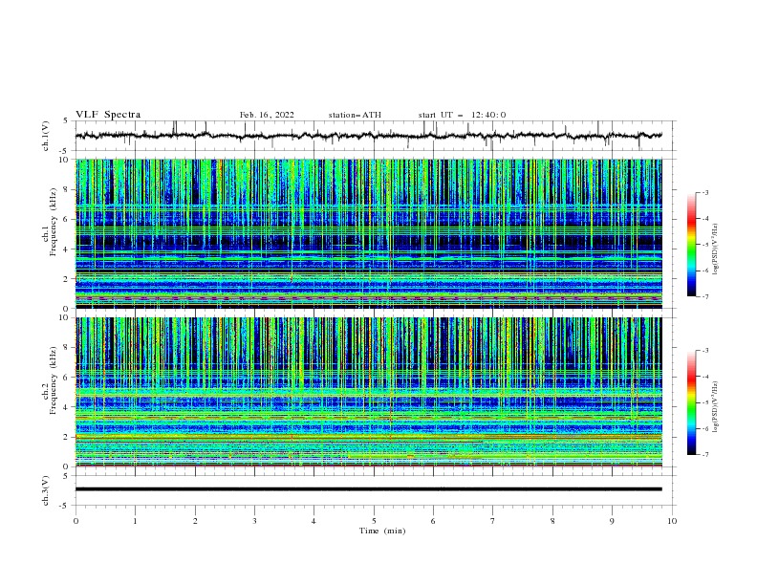Click inside the ch.1 spectrogram panel
The image size is (757, 585).
point(368,233)
